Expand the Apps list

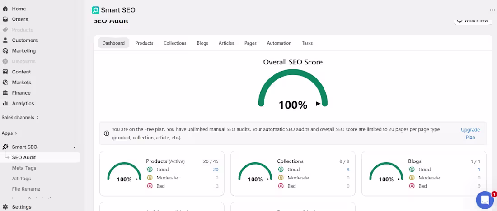pyautogui.click(x=9, y=133)
